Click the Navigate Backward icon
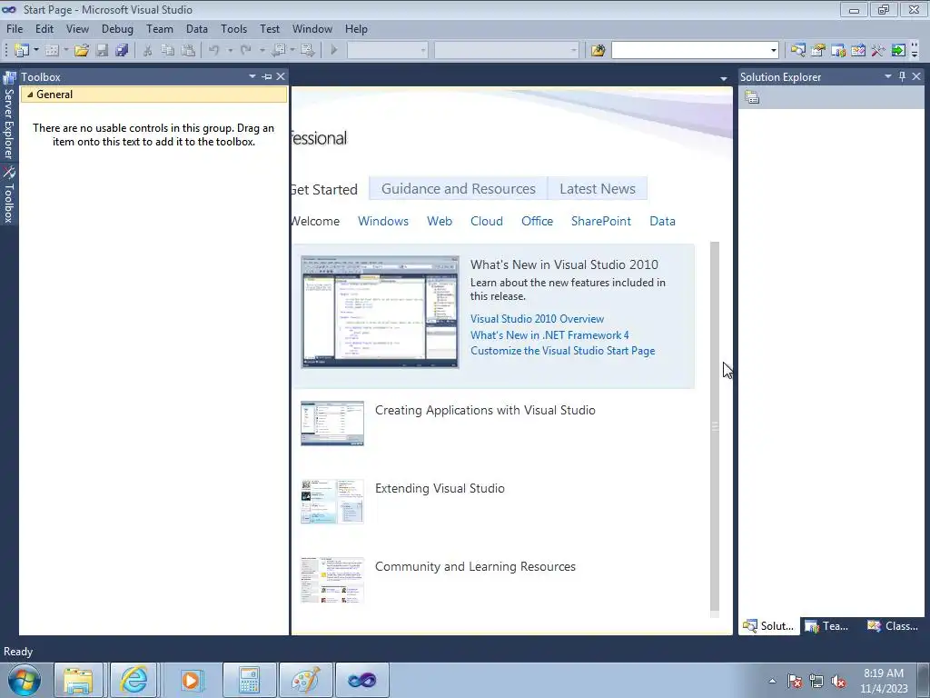The height and width of the screenshot is (698, 930). tap(278, 51)
